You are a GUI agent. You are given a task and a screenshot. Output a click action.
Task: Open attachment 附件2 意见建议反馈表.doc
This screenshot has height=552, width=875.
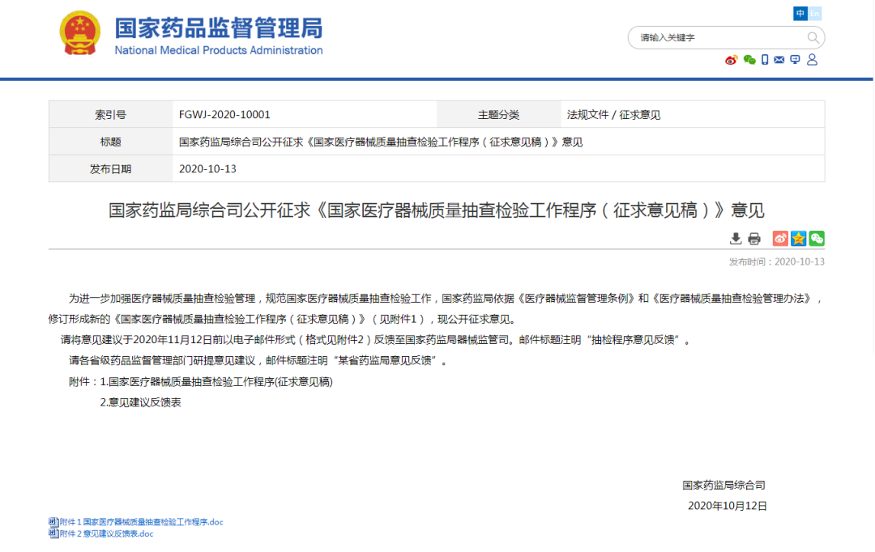tap(107, 534)
